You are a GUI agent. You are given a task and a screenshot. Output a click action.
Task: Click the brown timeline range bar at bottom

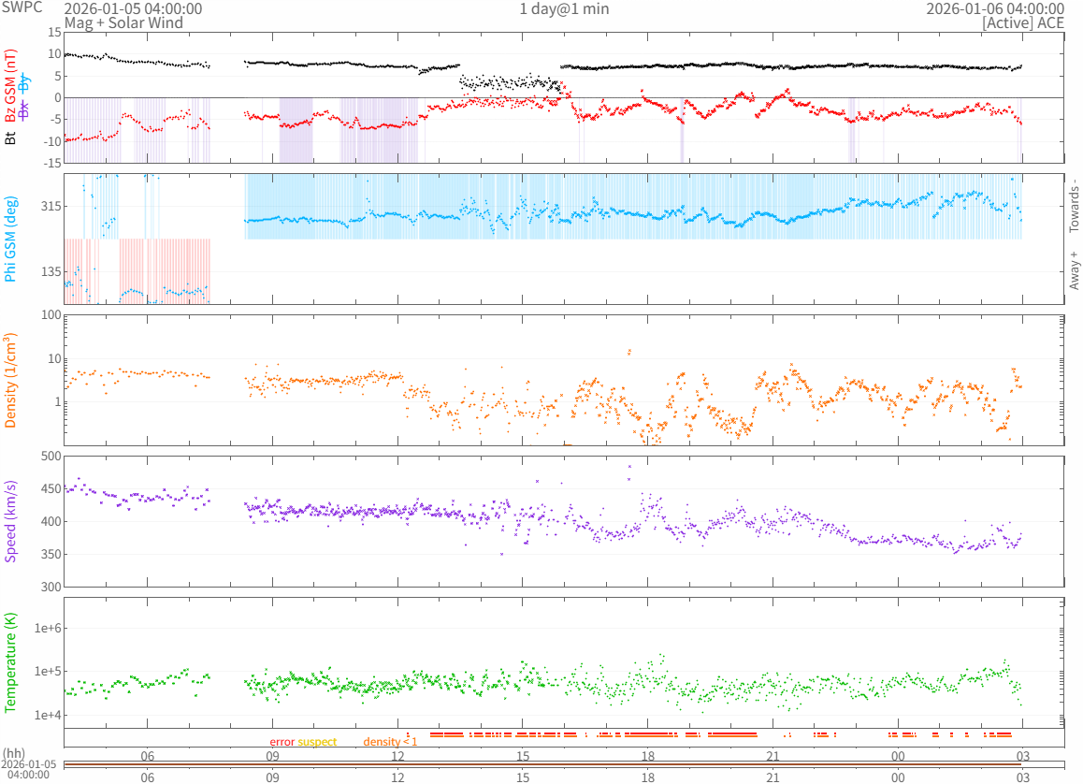[542, 765]
